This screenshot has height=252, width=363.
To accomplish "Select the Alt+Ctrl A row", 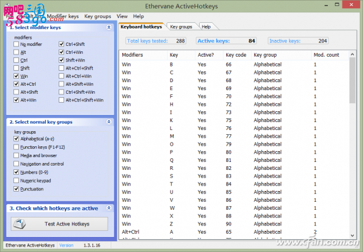I will coord(234,232).
